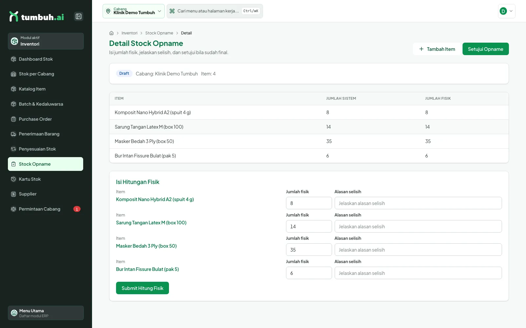526x328 pixels.
Task: Click table row Masker Bedah 3 Ply (box 50)
Action: [309, 141]
